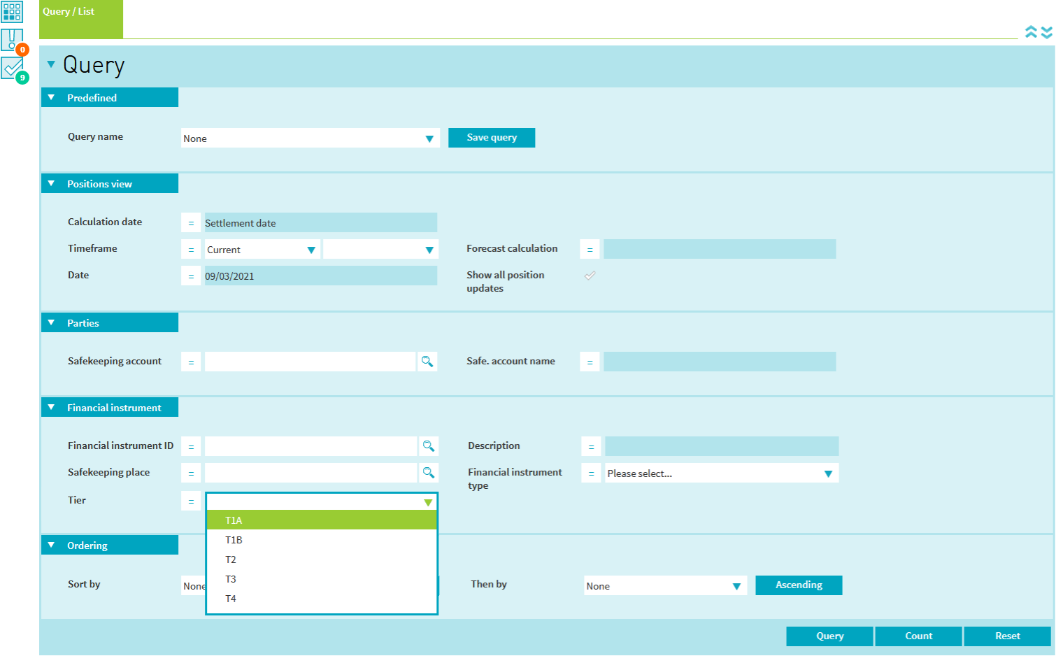The image size is (1056, 656).
Task: Open tasks checkmark icon with green badge
Action: [13, 68]
